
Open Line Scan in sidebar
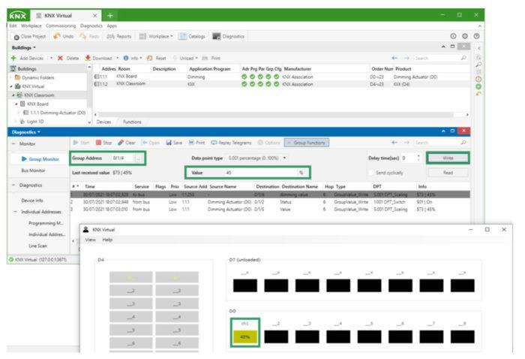[x=37, y=246]
